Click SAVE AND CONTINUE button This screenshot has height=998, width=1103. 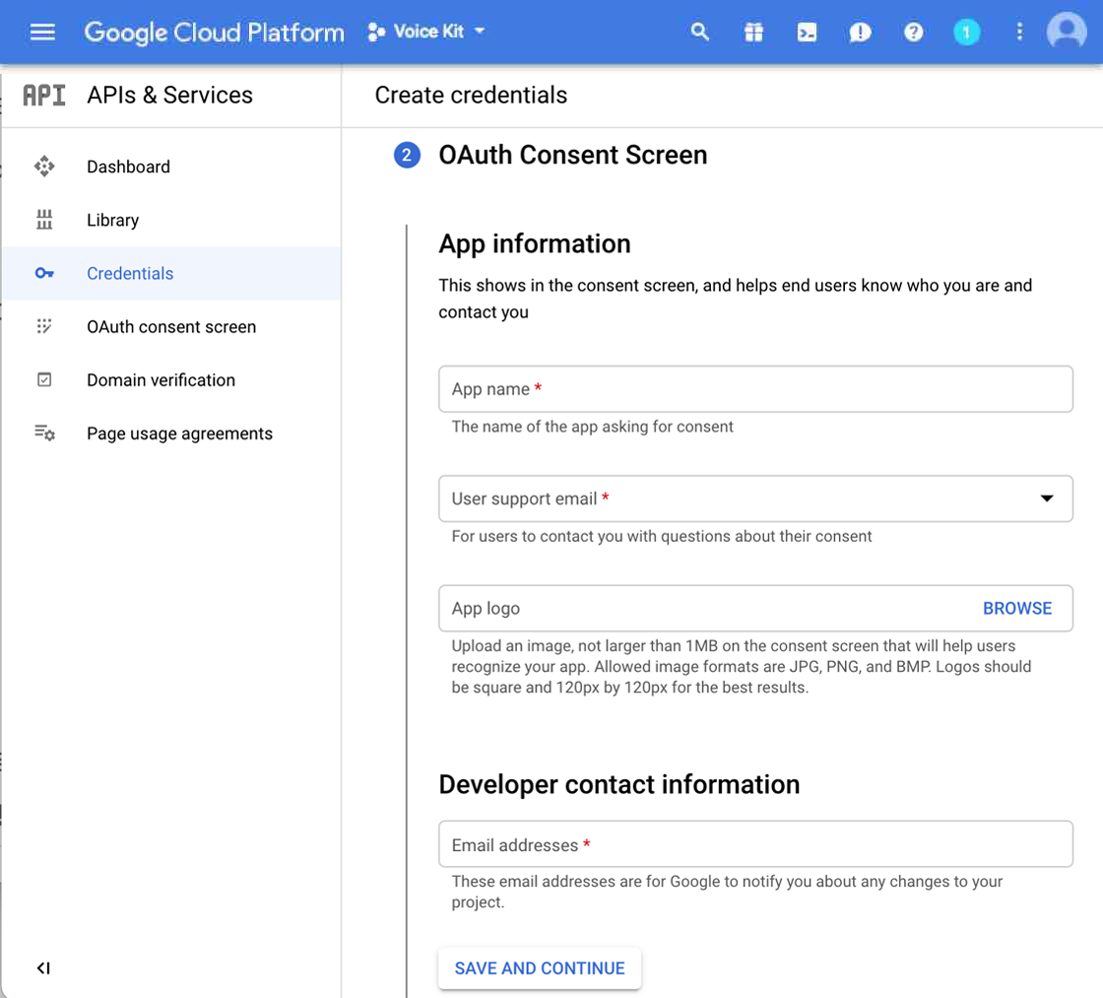click(540, 968)
